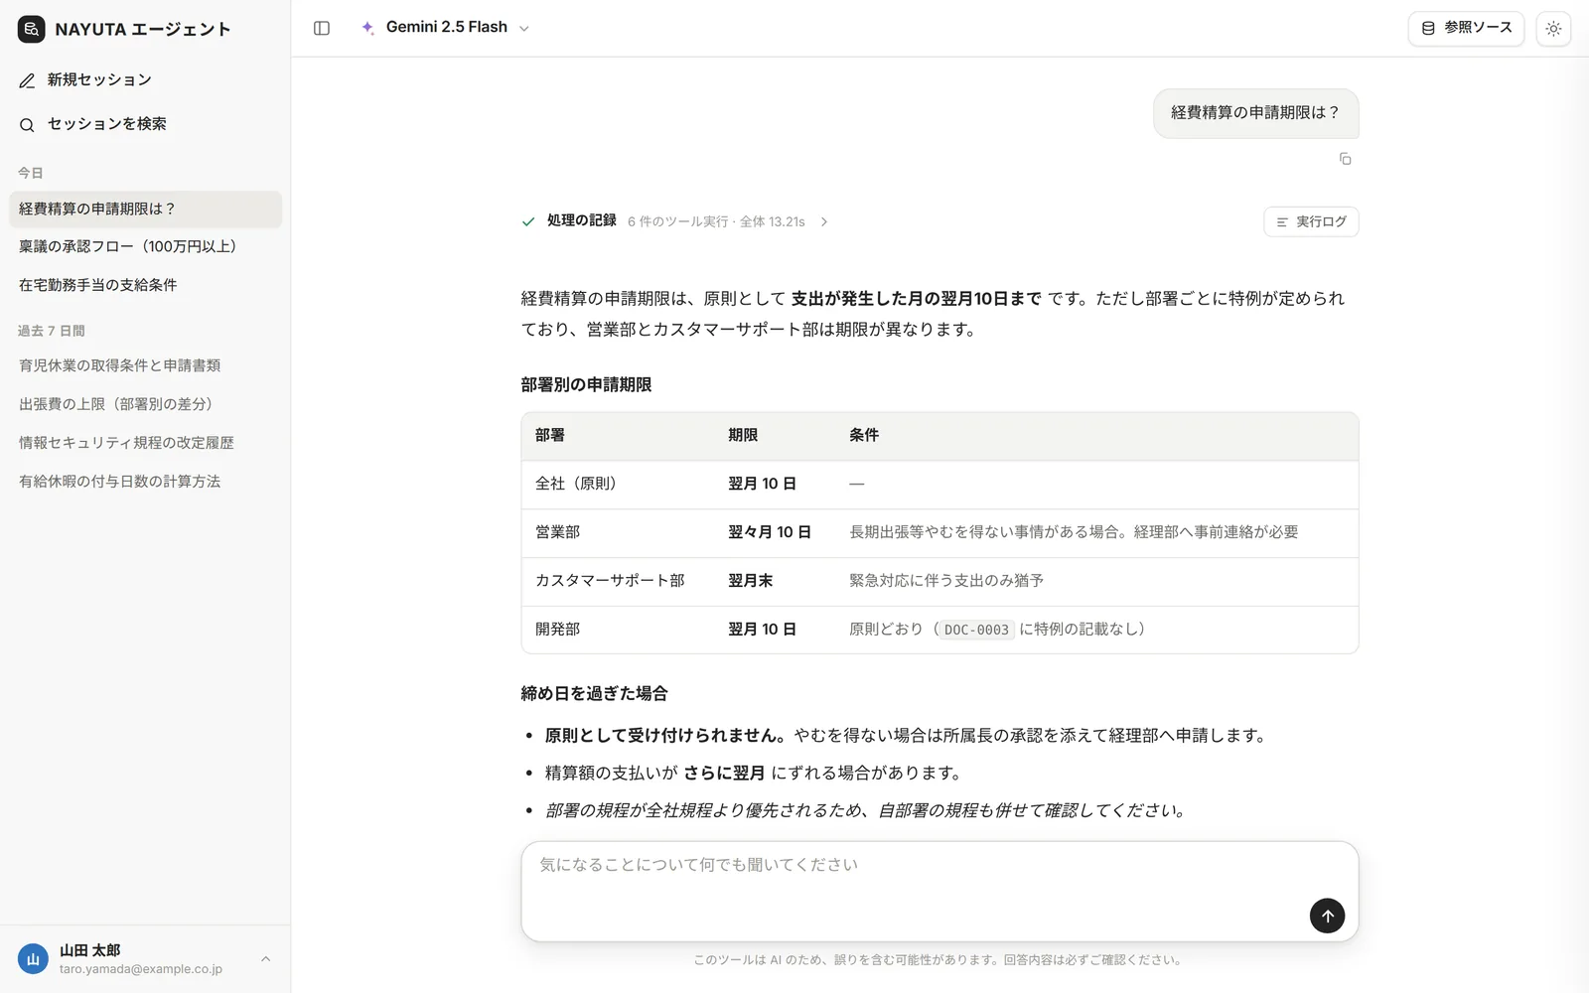Screen dimensions: 1589x993
Task: Open the session 有給休暇の付与日数の計算方法
Action: (145, 482)
